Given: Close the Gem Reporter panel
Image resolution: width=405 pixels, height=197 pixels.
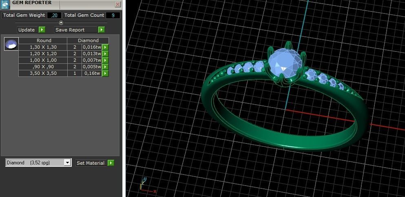Looking at the screenshot, I should (117, 4).
